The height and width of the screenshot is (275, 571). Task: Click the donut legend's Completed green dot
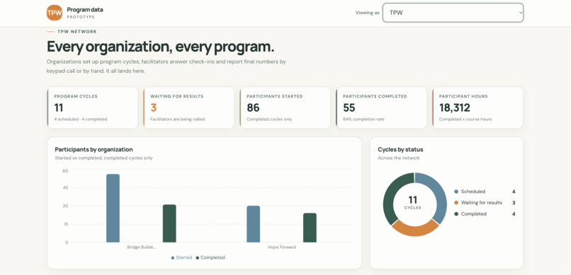pyautogui.click(x=456, y=214)
